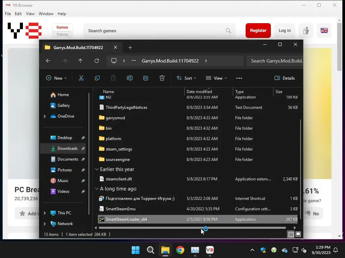Click the No thumbs-down vote button on the Y8 page
The image size is (345, 258).
coord(313,213)
